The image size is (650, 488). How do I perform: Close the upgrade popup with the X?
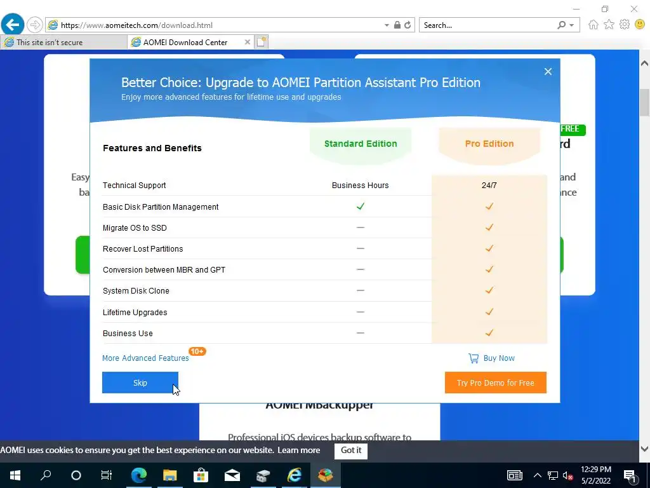tap(548, 71)
